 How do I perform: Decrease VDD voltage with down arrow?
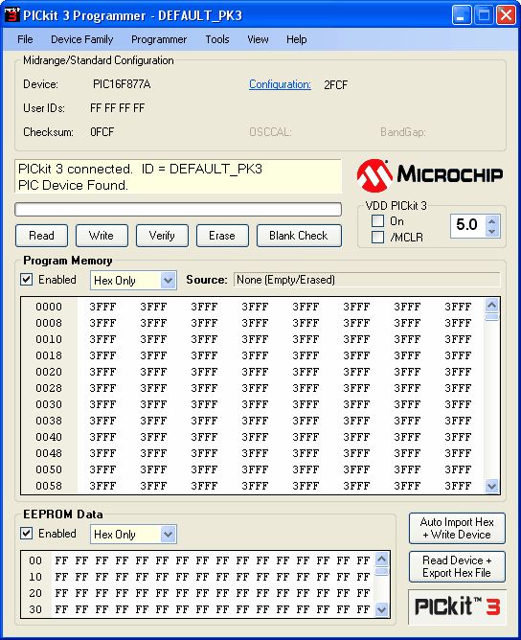(491, 232)
